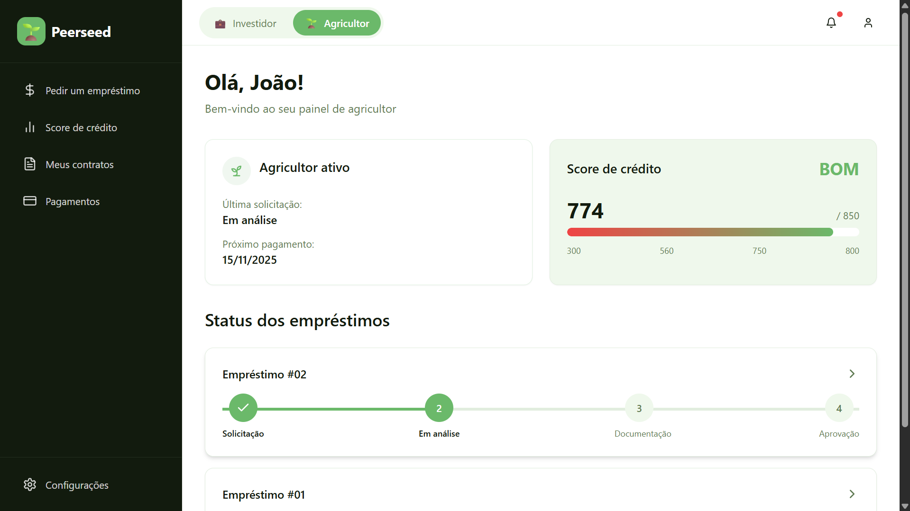This screenshot has height=511, width=910.
Task: Open Meus contratos in the sidebar
Action: click(x=80, y=164)
